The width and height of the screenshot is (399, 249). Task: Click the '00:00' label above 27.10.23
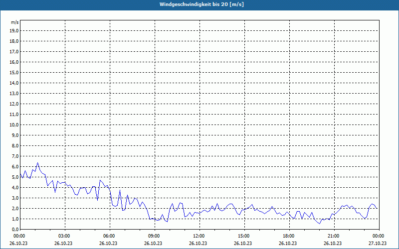[x=379, y=236]
